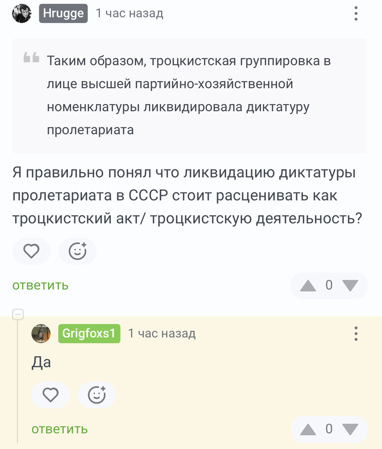This screenshot has width=382, height=449.
Task: Click the "1 час назад" timestamp on Grigfoxs1's reply
Action: pyautogui.click(x=162, y=333)
